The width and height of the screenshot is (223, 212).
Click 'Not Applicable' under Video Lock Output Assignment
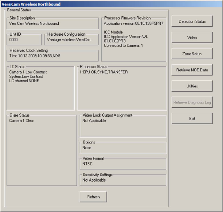click(94, 121)
